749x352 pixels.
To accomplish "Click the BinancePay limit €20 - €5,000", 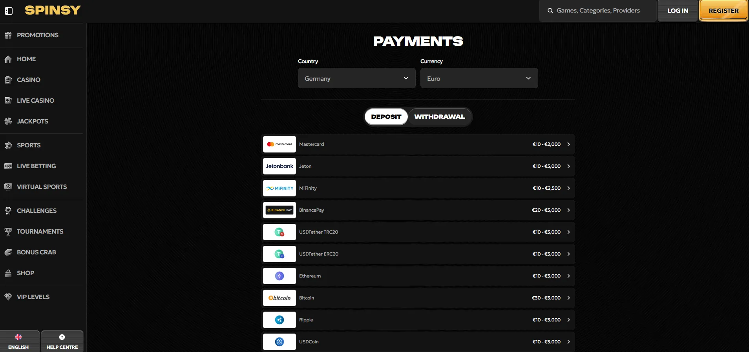I will 546,210.
